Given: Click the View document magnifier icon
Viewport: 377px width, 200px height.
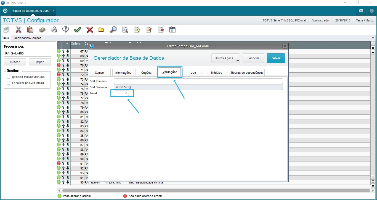Looking at the screenshot, I should pyautogui.click(x=125, y=29).
